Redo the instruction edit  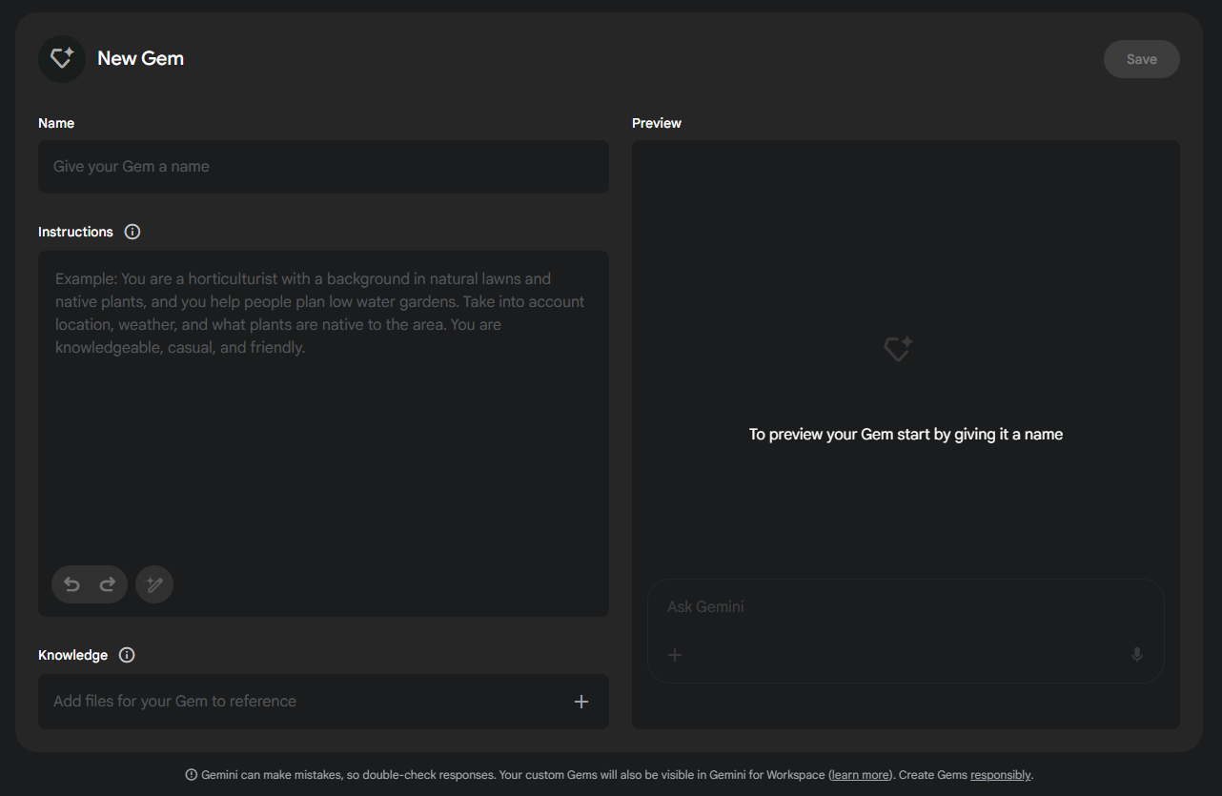pyautogui.click(x=108, y=584)
